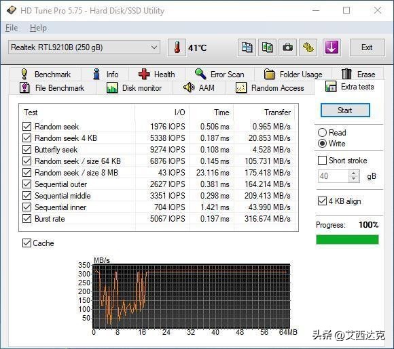
Task: Switch to the Info tab
Action: click(105, 75)
